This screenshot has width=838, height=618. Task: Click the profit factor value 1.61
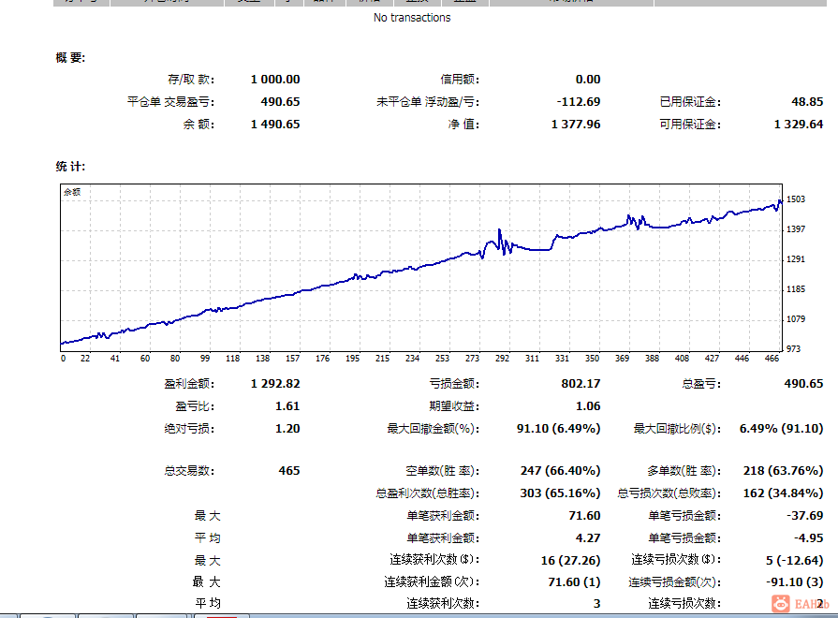pos(287,405)
